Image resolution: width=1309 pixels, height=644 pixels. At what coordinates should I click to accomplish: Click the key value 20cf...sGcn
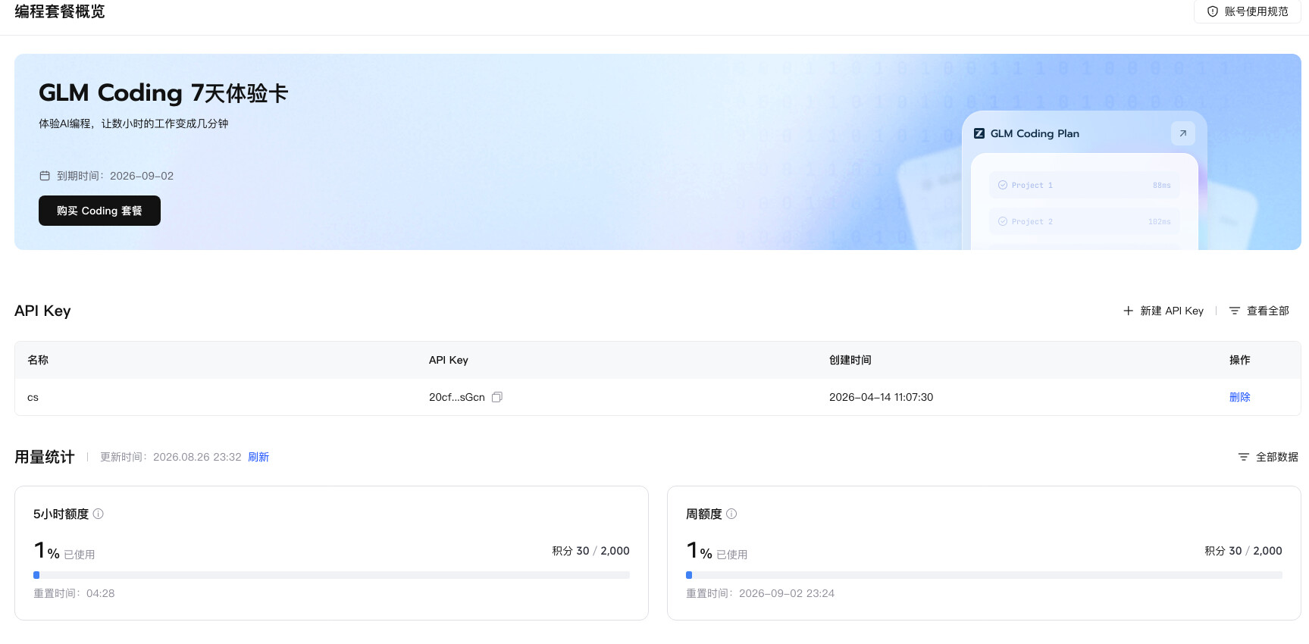coord(457,397)
